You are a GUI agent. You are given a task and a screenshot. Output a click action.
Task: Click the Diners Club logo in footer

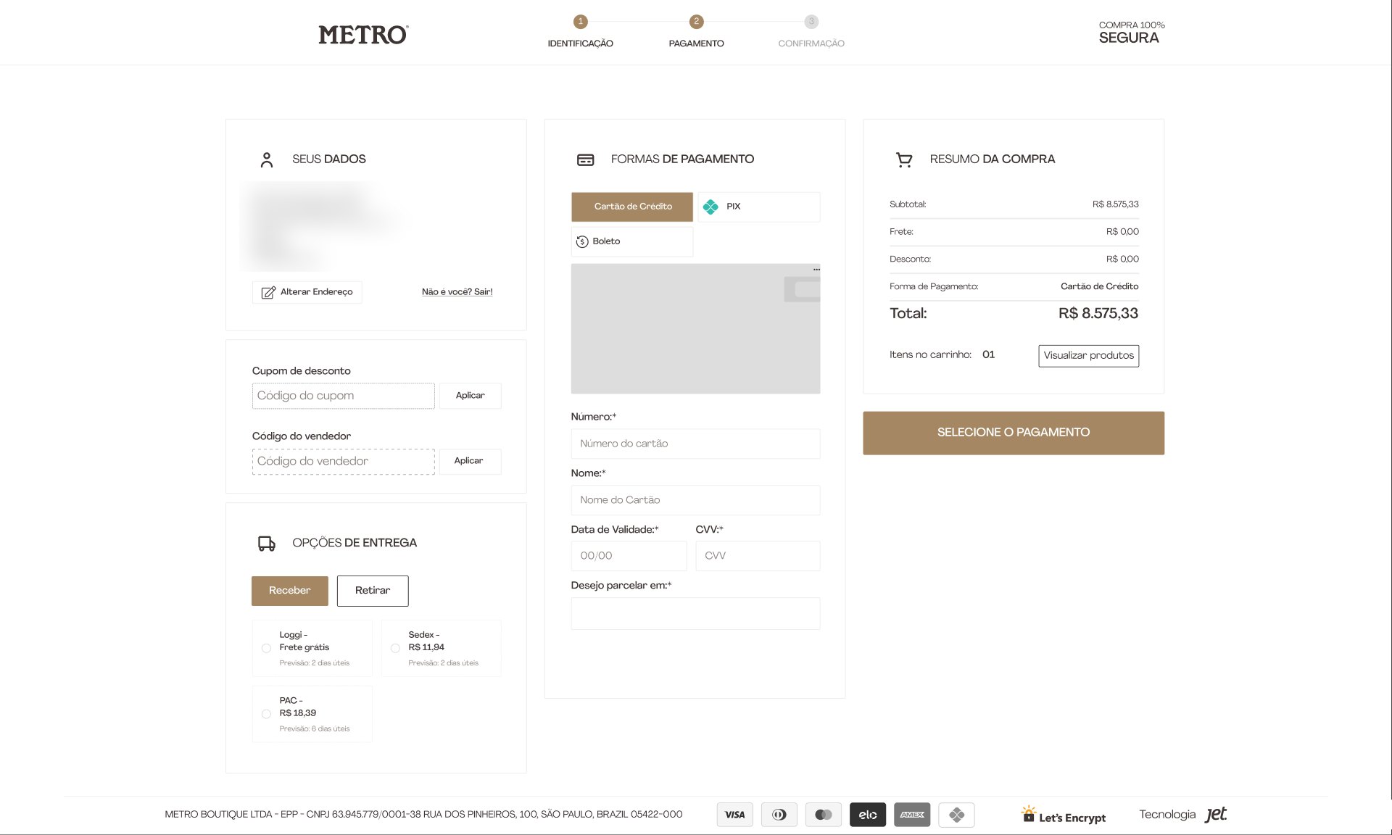pyautogui.click(x=779, y=815)
